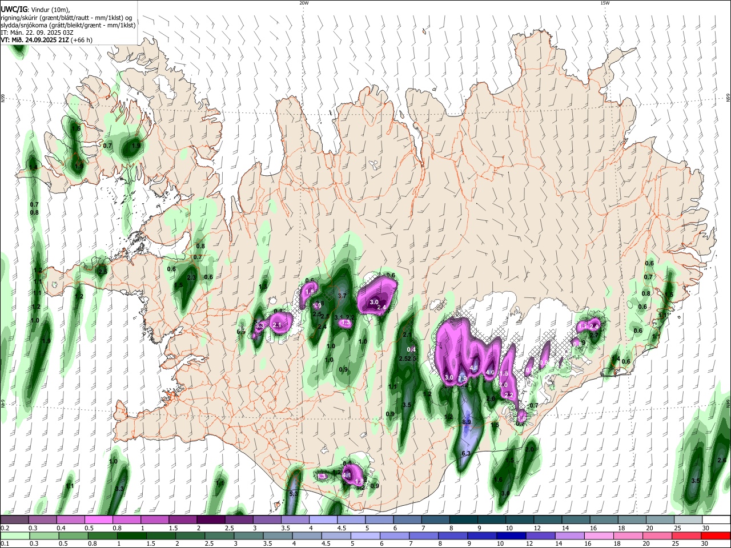Click the 5.3 value near the south coast

tap(294, 494)
